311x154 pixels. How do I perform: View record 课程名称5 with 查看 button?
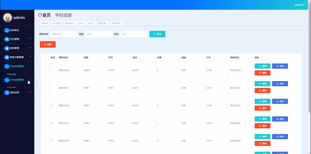click(x=262, y=119)
